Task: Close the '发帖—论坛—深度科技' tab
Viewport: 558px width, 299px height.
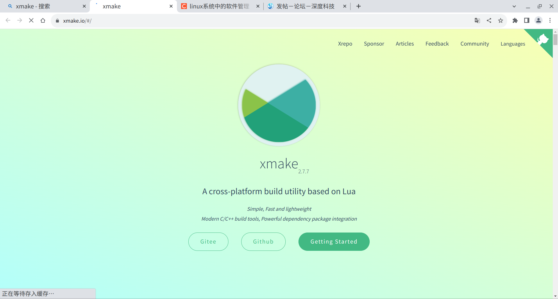Action: coord(345,6)
